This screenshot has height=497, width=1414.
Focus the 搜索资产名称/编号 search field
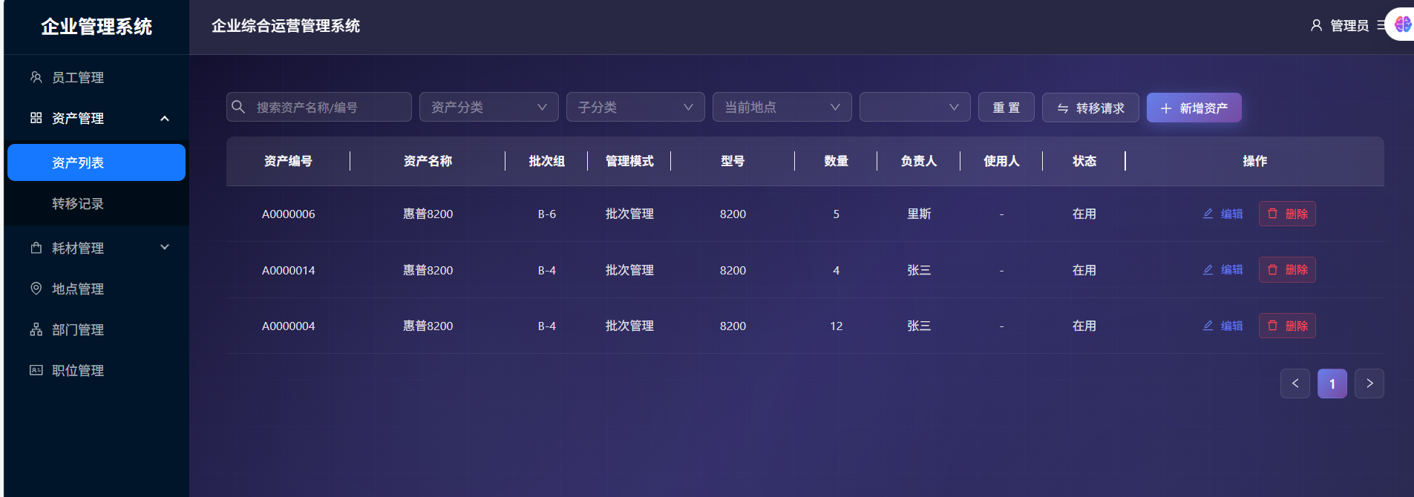319,107
